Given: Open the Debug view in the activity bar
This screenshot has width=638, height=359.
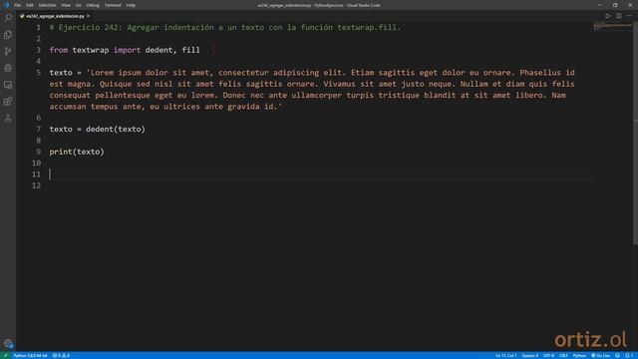Looking at the screenshot, I should (x=8, y=68).
